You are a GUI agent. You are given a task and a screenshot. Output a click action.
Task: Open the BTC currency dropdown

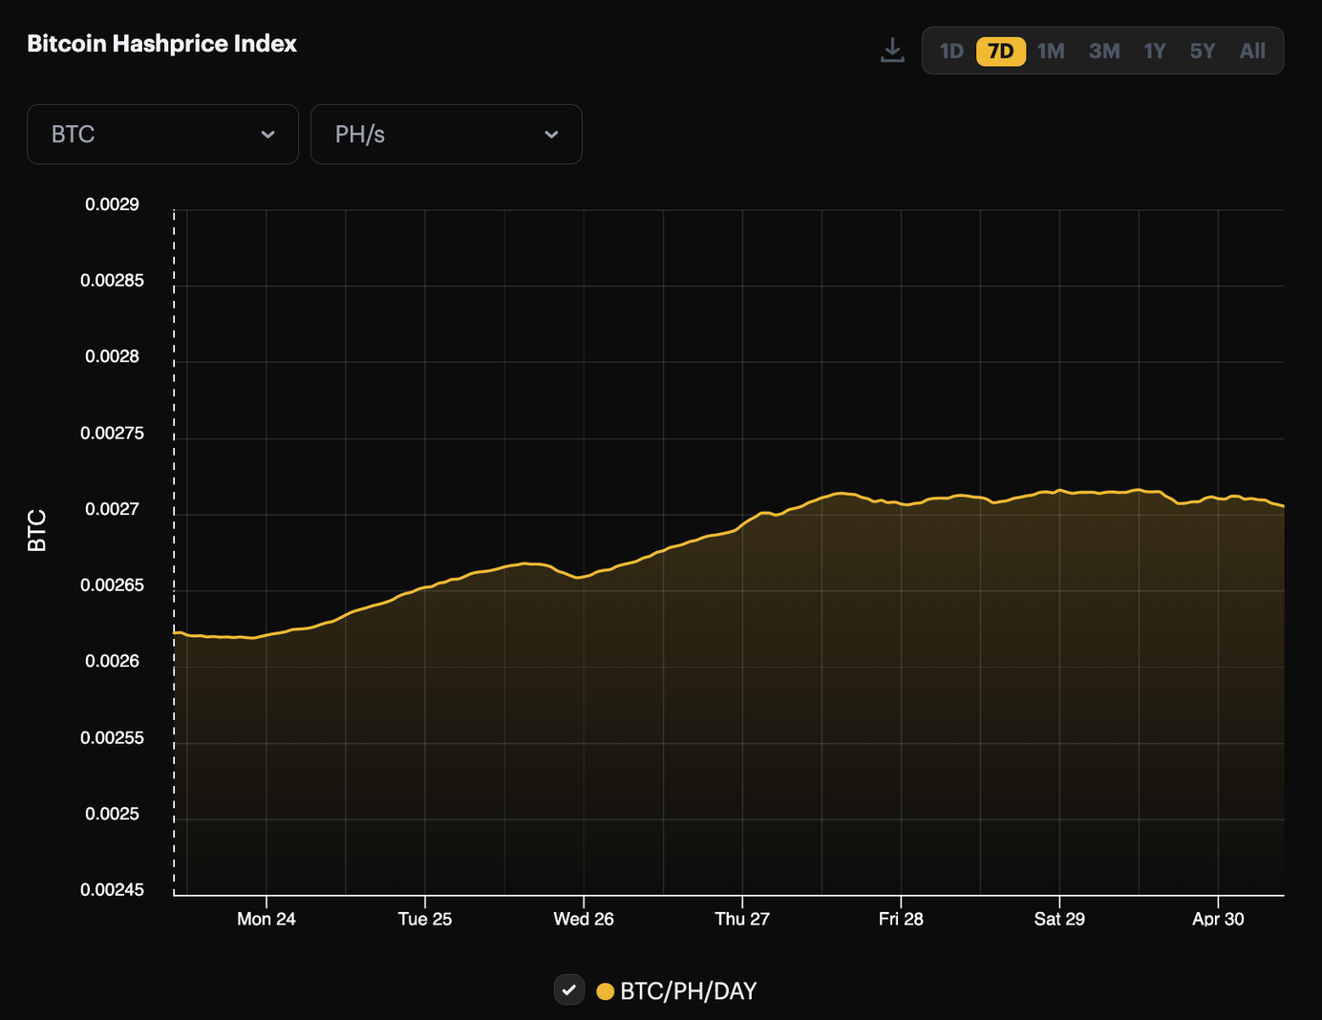click(162, 134)
